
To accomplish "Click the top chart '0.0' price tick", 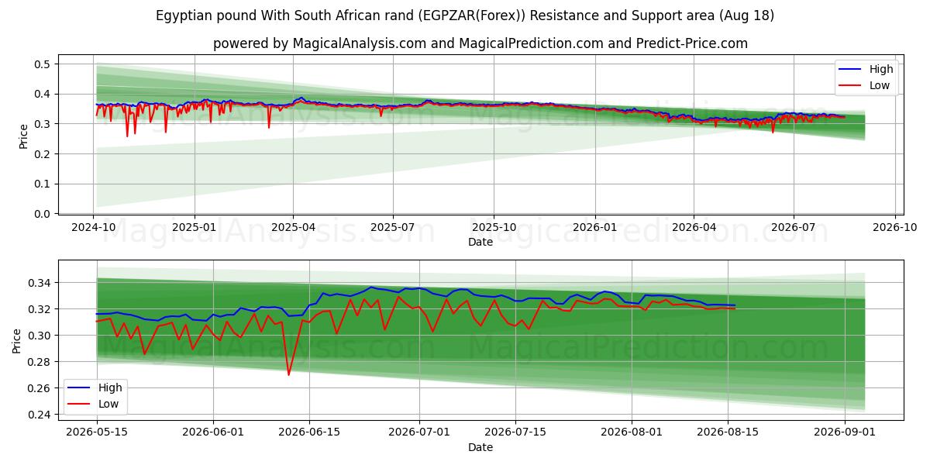I will coord(43,214).
